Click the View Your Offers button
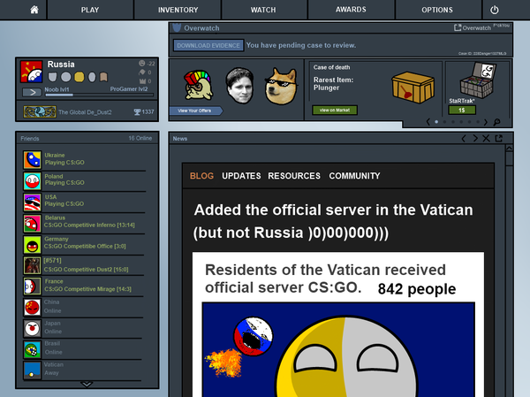This screenshot has height=397, width=530. pos(195,111)
